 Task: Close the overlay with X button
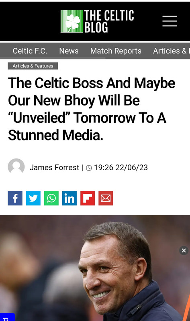pyautogui.click(x=184, y=250)
